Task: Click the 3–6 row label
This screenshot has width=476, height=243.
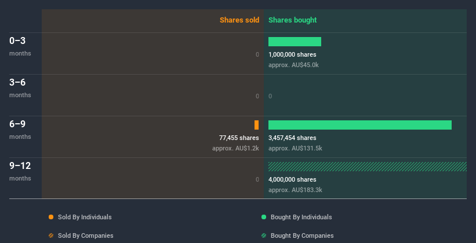Action: click(17, 82)
